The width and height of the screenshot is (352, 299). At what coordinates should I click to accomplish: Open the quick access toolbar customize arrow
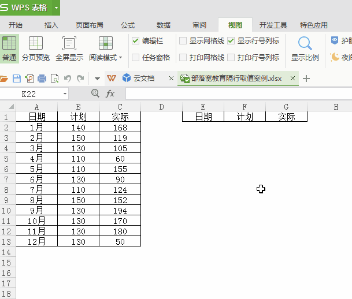tap(97, 79)
